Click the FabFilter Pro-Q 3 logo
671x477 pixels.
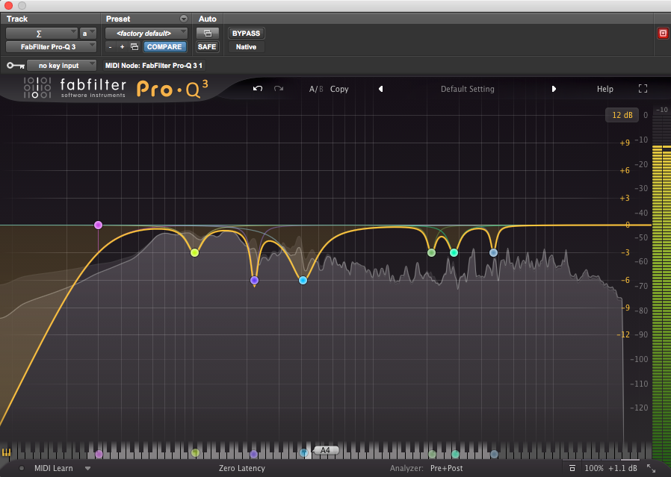coord(116,88)
